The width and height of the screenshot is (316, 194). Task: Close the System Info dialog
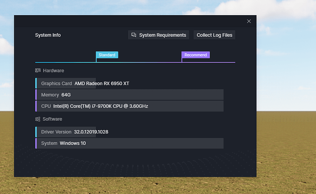(x=249, y=22)
